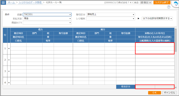Screen dimensions: 179x96
Task: Click row 1 debit 取引金額 cell
Action: 63,45
